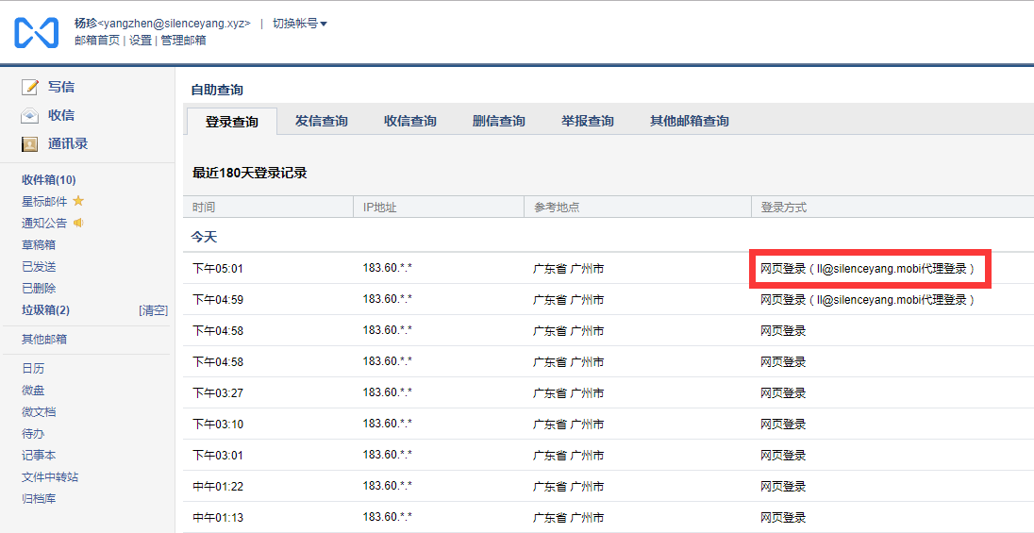Open the 收件箱(10) folder

[49, 179]
